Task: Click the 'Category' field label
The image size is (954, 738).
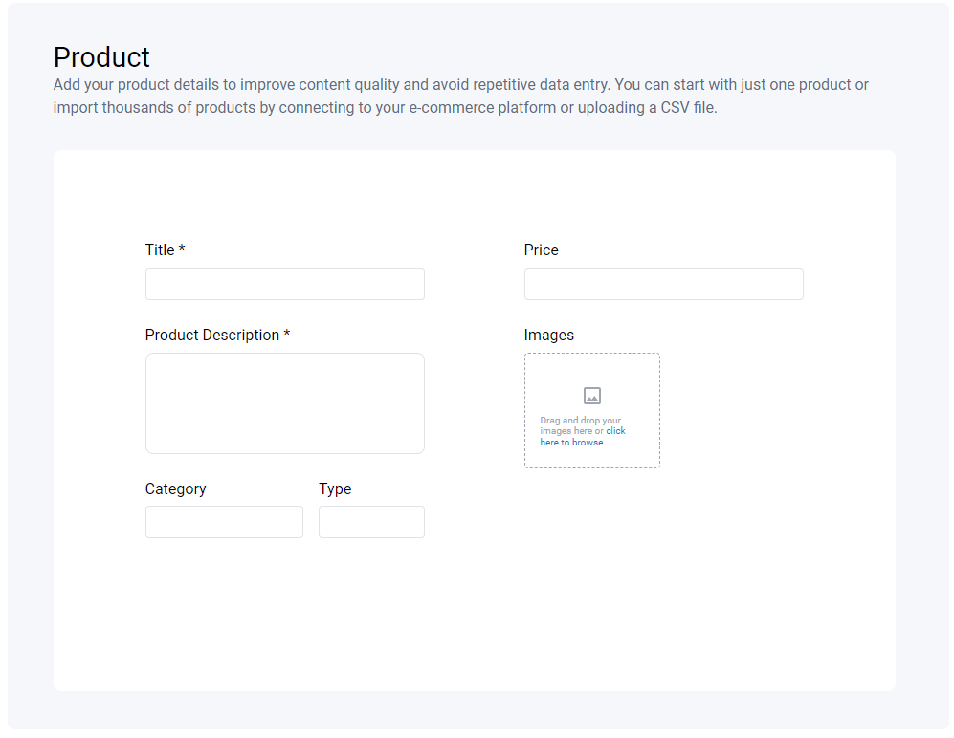Action: click(175, 488)
